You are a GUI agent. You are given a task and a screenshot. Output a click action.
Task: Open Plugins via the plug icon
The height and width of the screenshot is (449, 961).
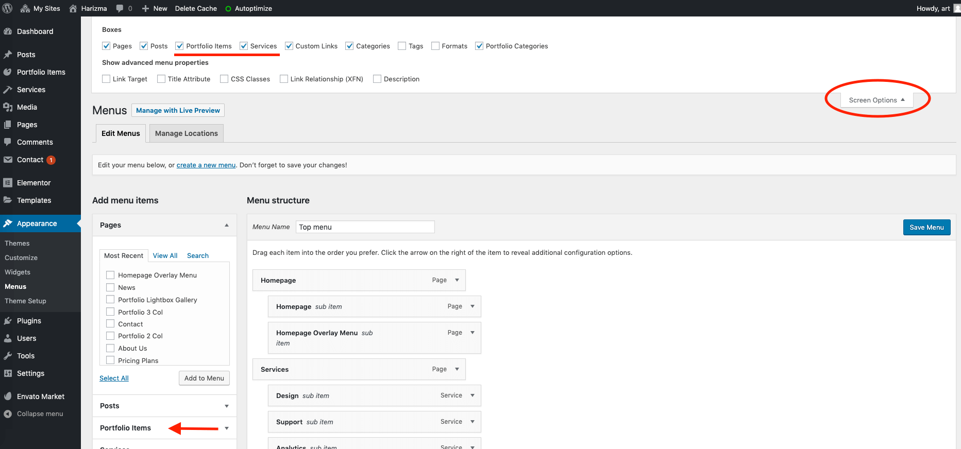tap(8, 321)
